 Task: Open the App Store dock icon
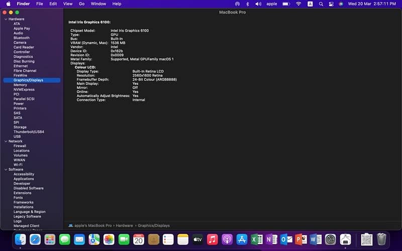tap(241, 239)
